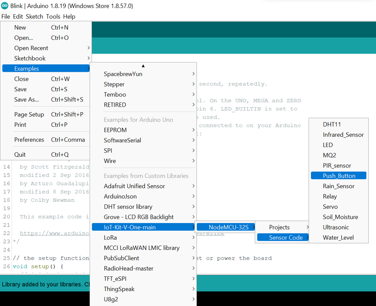Click the up arrow to scroll examples list
Screen dimensions: 376x306
coord(143,65)
